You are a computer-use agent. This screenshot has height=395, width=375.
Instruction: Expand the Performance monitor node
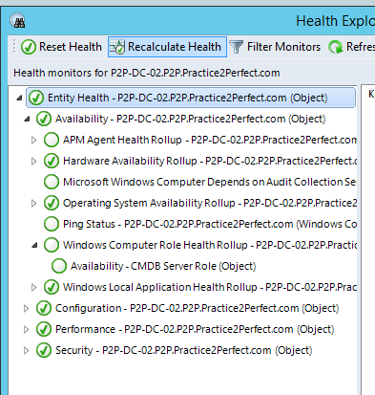[26, 329]
